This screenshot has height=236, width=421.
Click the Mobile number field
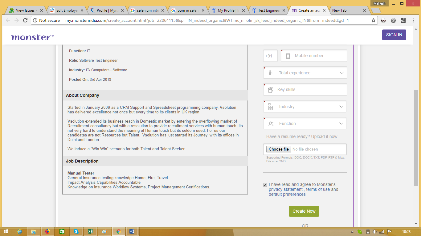(314, 56)
